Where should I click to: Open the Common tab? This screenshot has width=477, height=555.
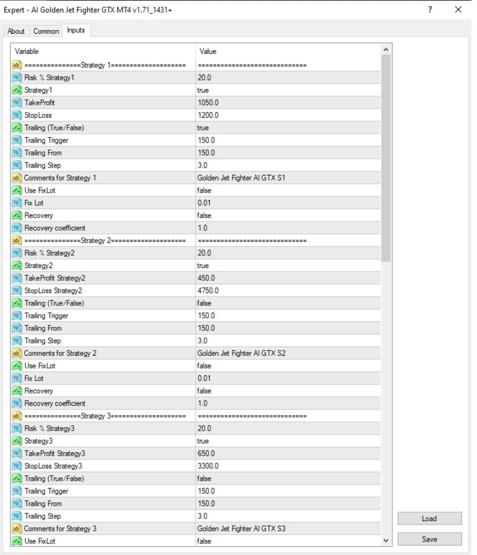point(46,31)
